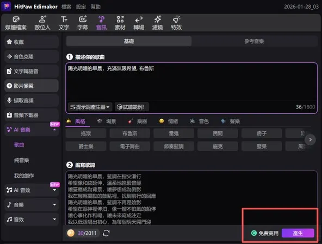
Task: Open the 檔案 file menu
Action: [x=66, y=7]
